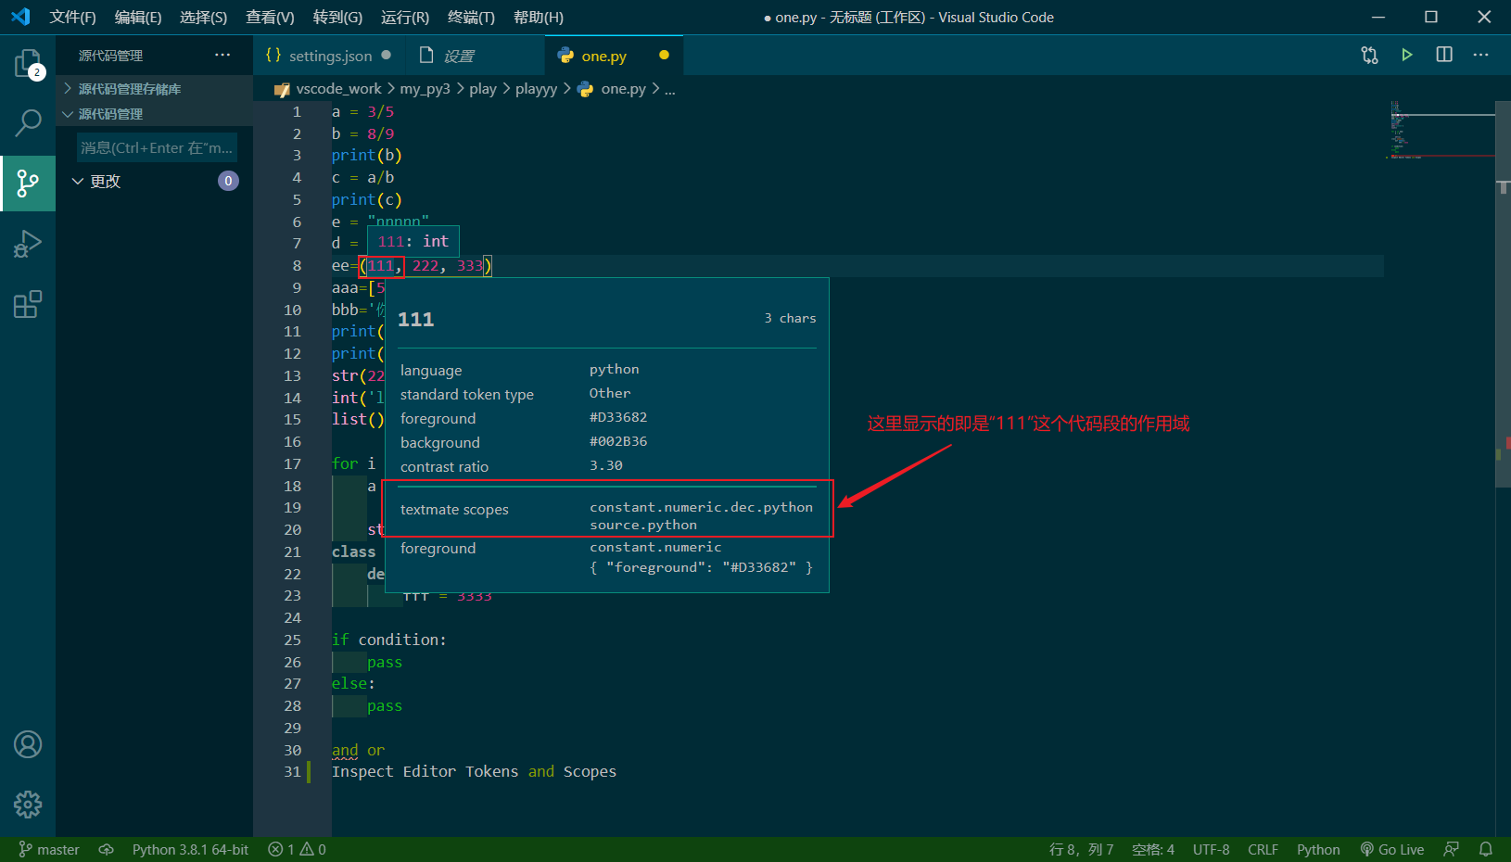Click the commit message input field

point(157,147)
